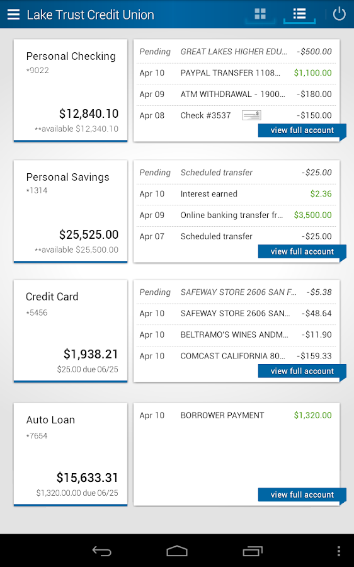Open the COMCAST CALIFORNIA transaction row
354x567 pixels.
click(x=236, y=356)
